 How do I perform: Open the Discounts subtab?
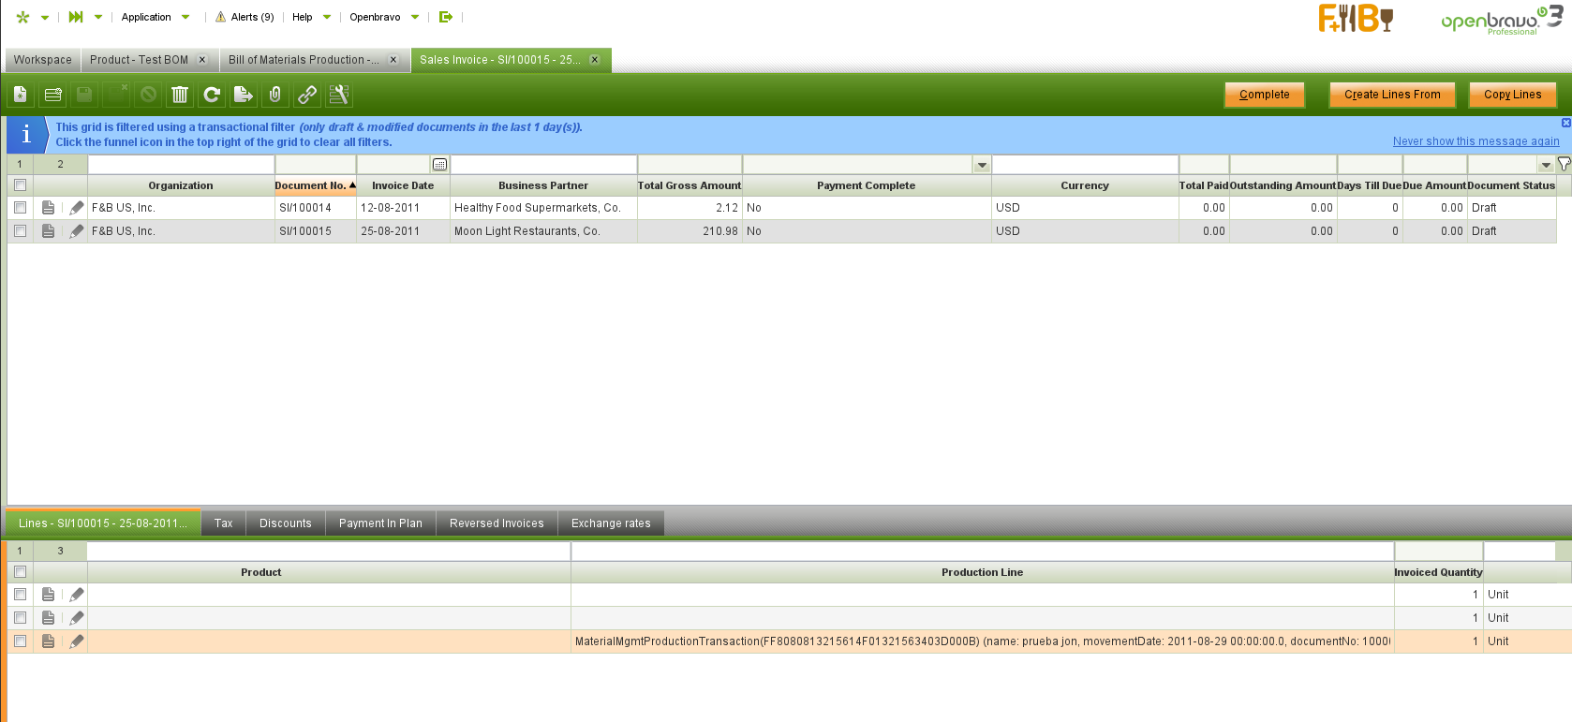click(286, 523)
